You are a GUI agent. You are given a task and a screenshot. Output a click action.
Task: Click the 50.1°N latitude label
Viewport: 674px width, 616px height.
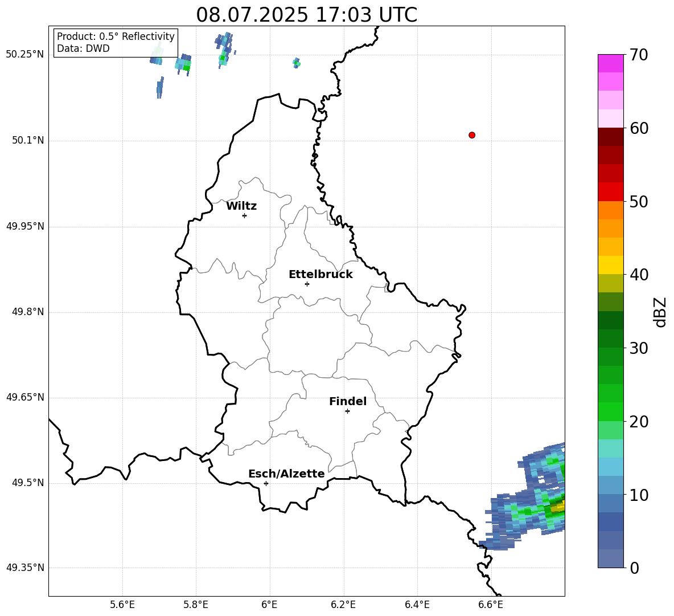[x=28, y=141]
